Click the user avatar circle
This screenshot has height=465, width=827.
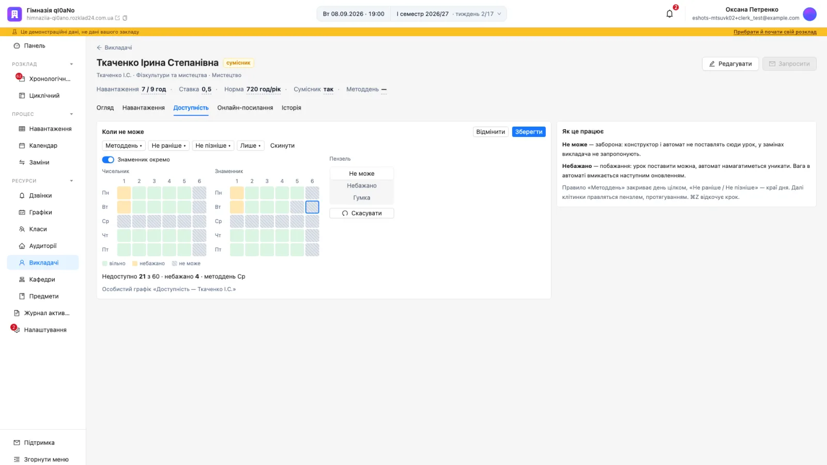[x=809, y=14]
